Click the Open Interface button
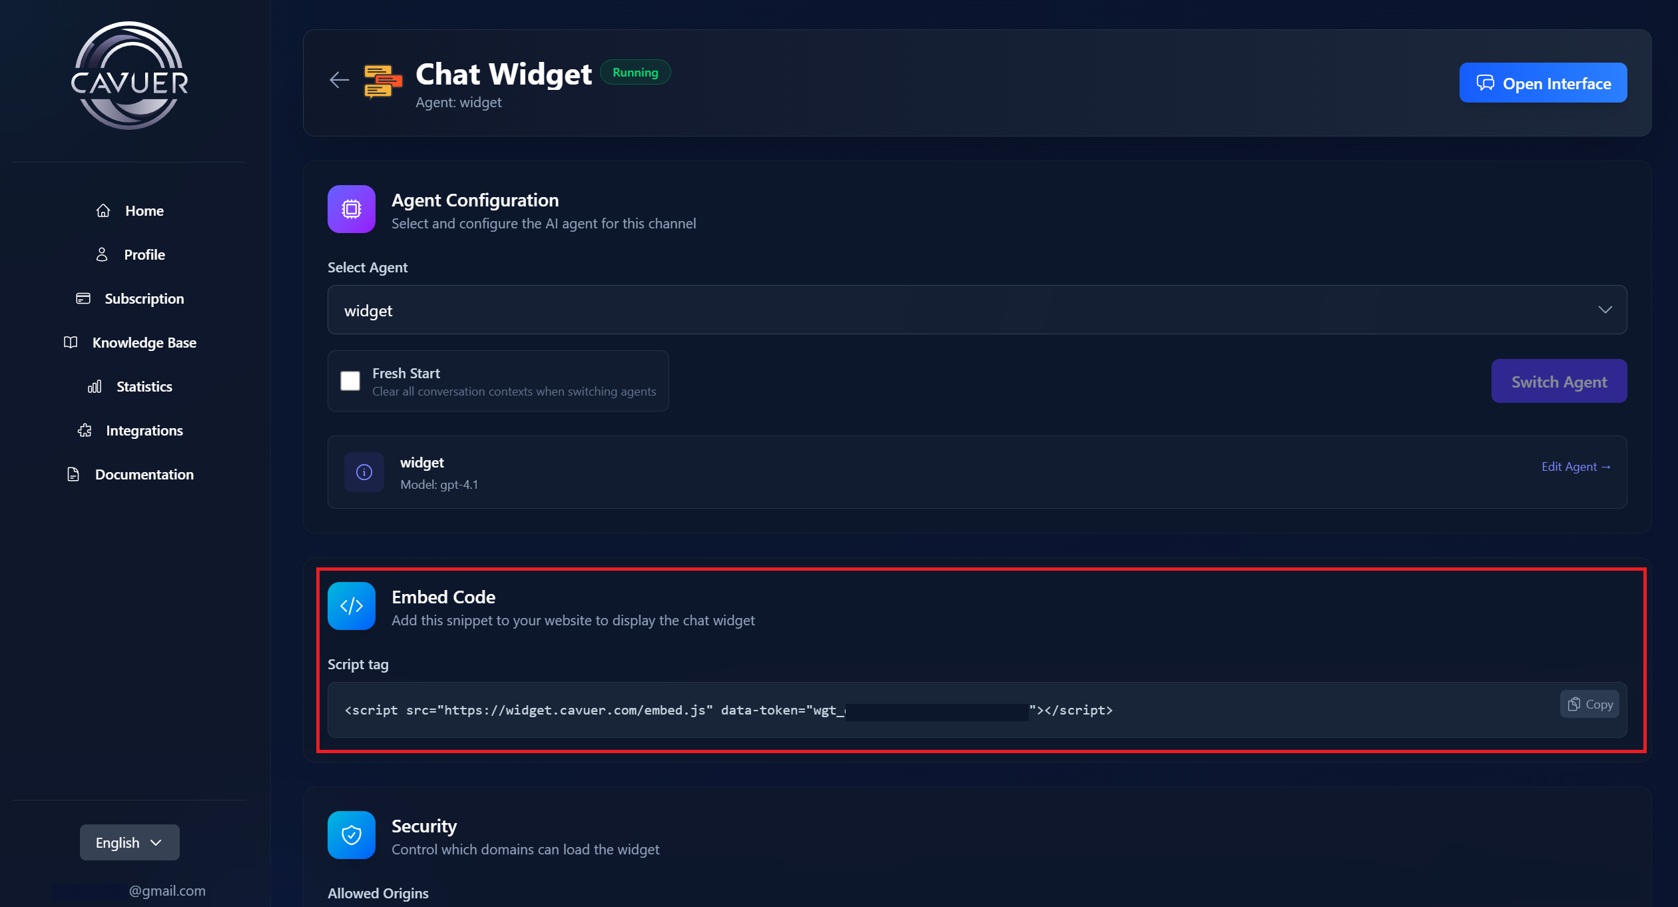Image resolution: width=1678 pixels, height=907 pixels. click(1543, 83)
